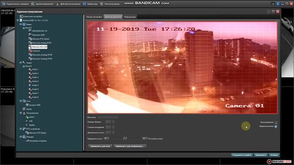Click the Dynamic DNS globe icon
This screenshot has height=165, width=294.
27,105
